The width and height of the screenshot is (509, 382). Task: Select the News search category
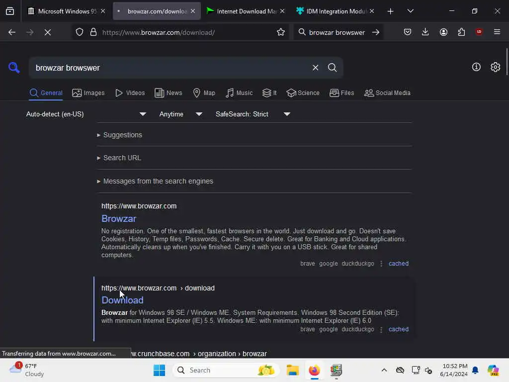168,93
